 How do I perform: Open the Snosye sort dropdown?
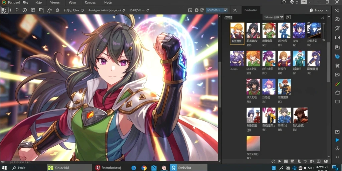click(x=273, y=17)
